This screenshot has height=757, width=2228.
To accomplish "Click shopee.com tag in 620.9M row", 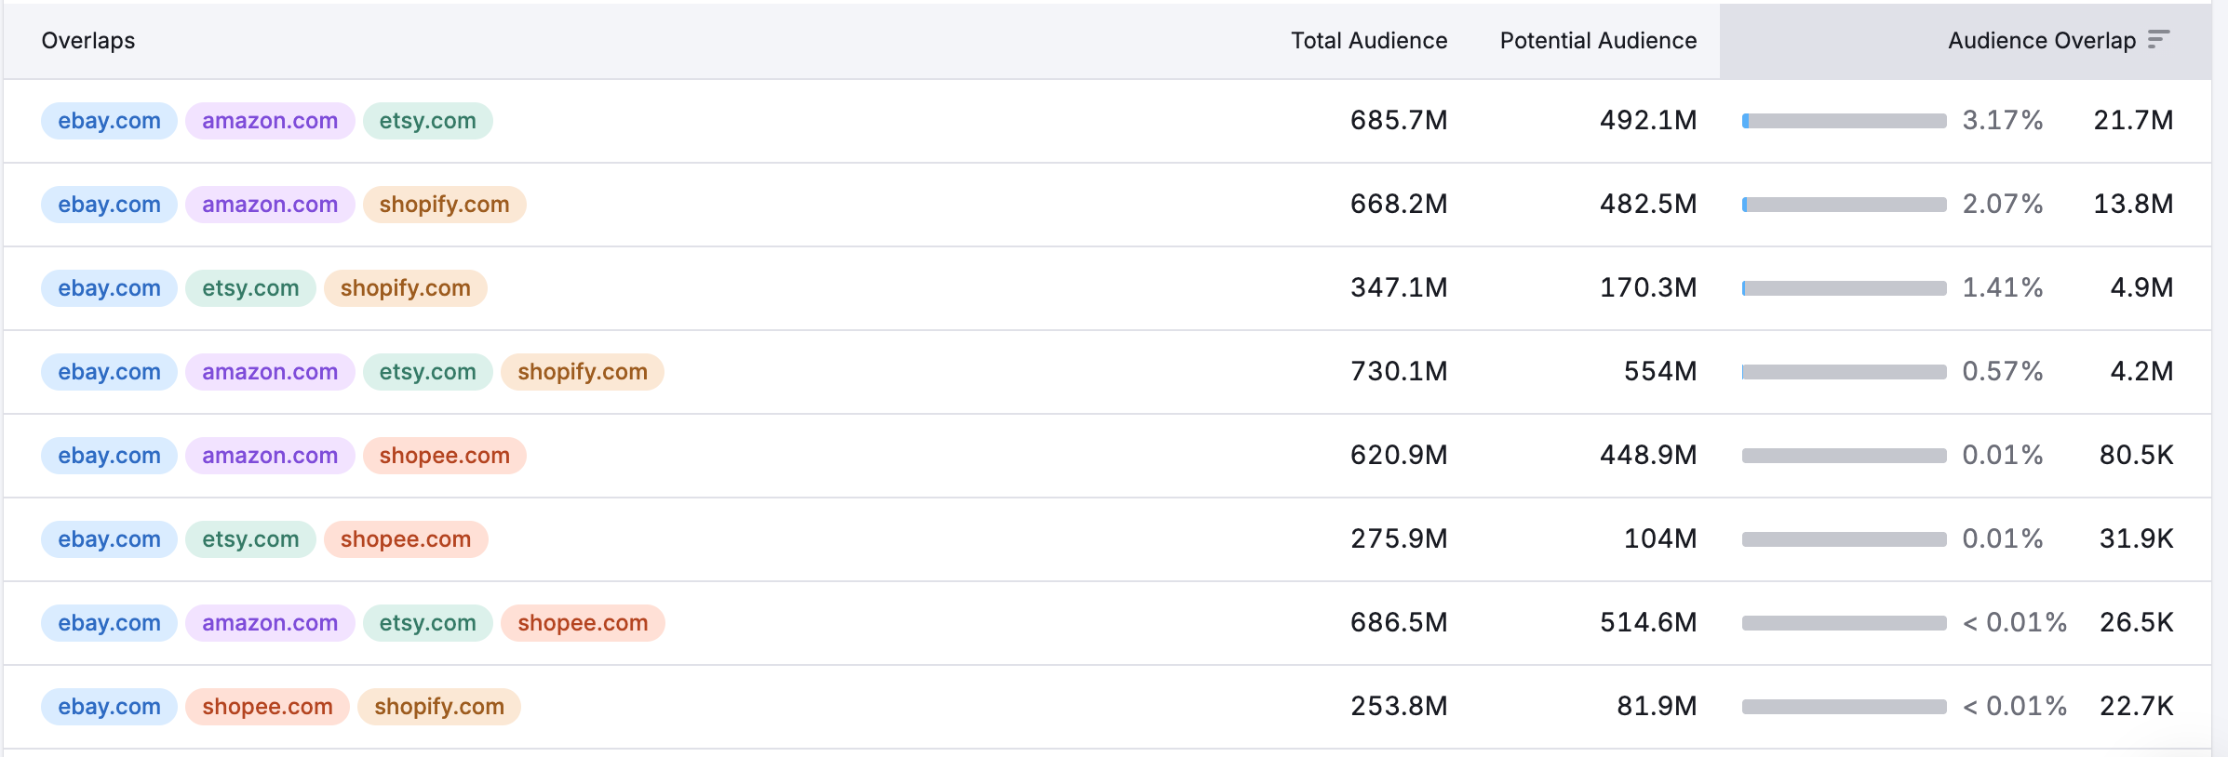I will tap(444, 456).
